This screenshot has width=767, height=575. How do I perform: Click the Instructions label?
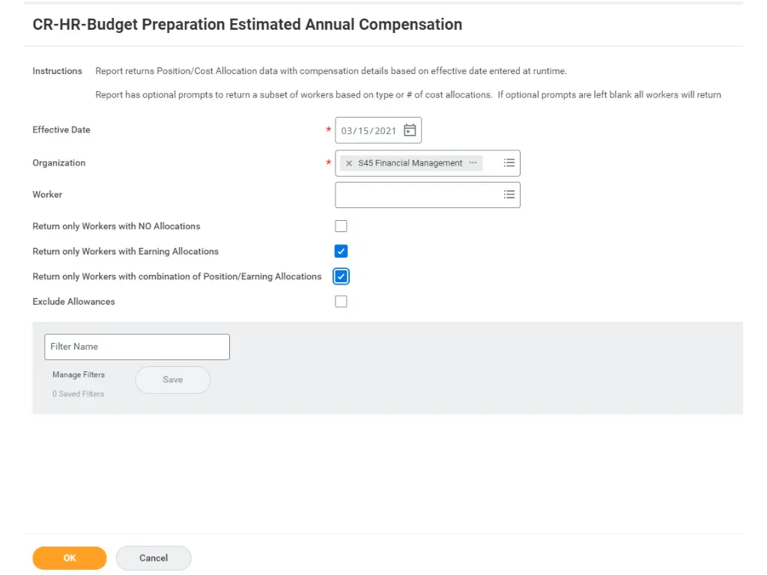[x=57, y=71]
